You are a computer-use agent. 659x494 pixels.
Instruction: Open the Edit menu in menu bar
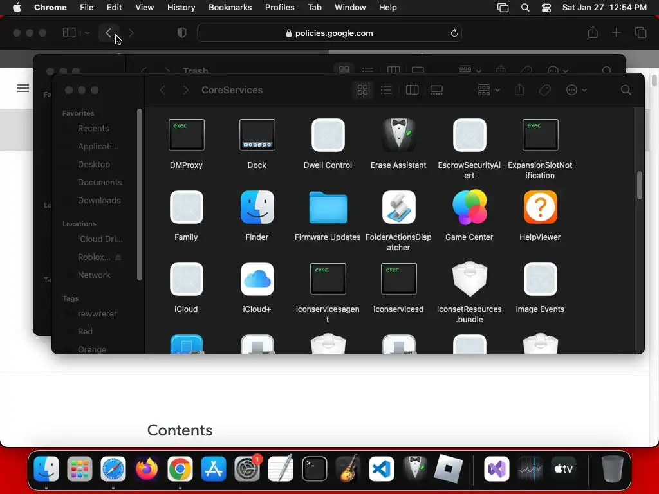114,8
